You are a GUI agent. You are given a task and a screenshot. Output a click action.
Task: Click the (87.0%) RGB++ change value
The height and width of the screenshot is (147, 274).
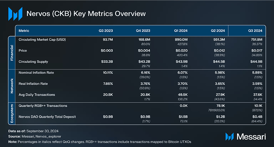pos(257,110)
